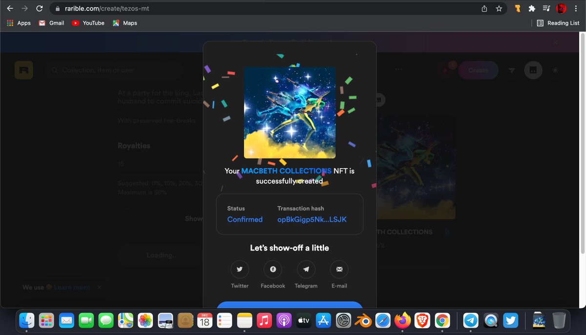Open the Reading List panel
Image resolution: width=586 pixels, height=335 pixels.
click(558, 23)
